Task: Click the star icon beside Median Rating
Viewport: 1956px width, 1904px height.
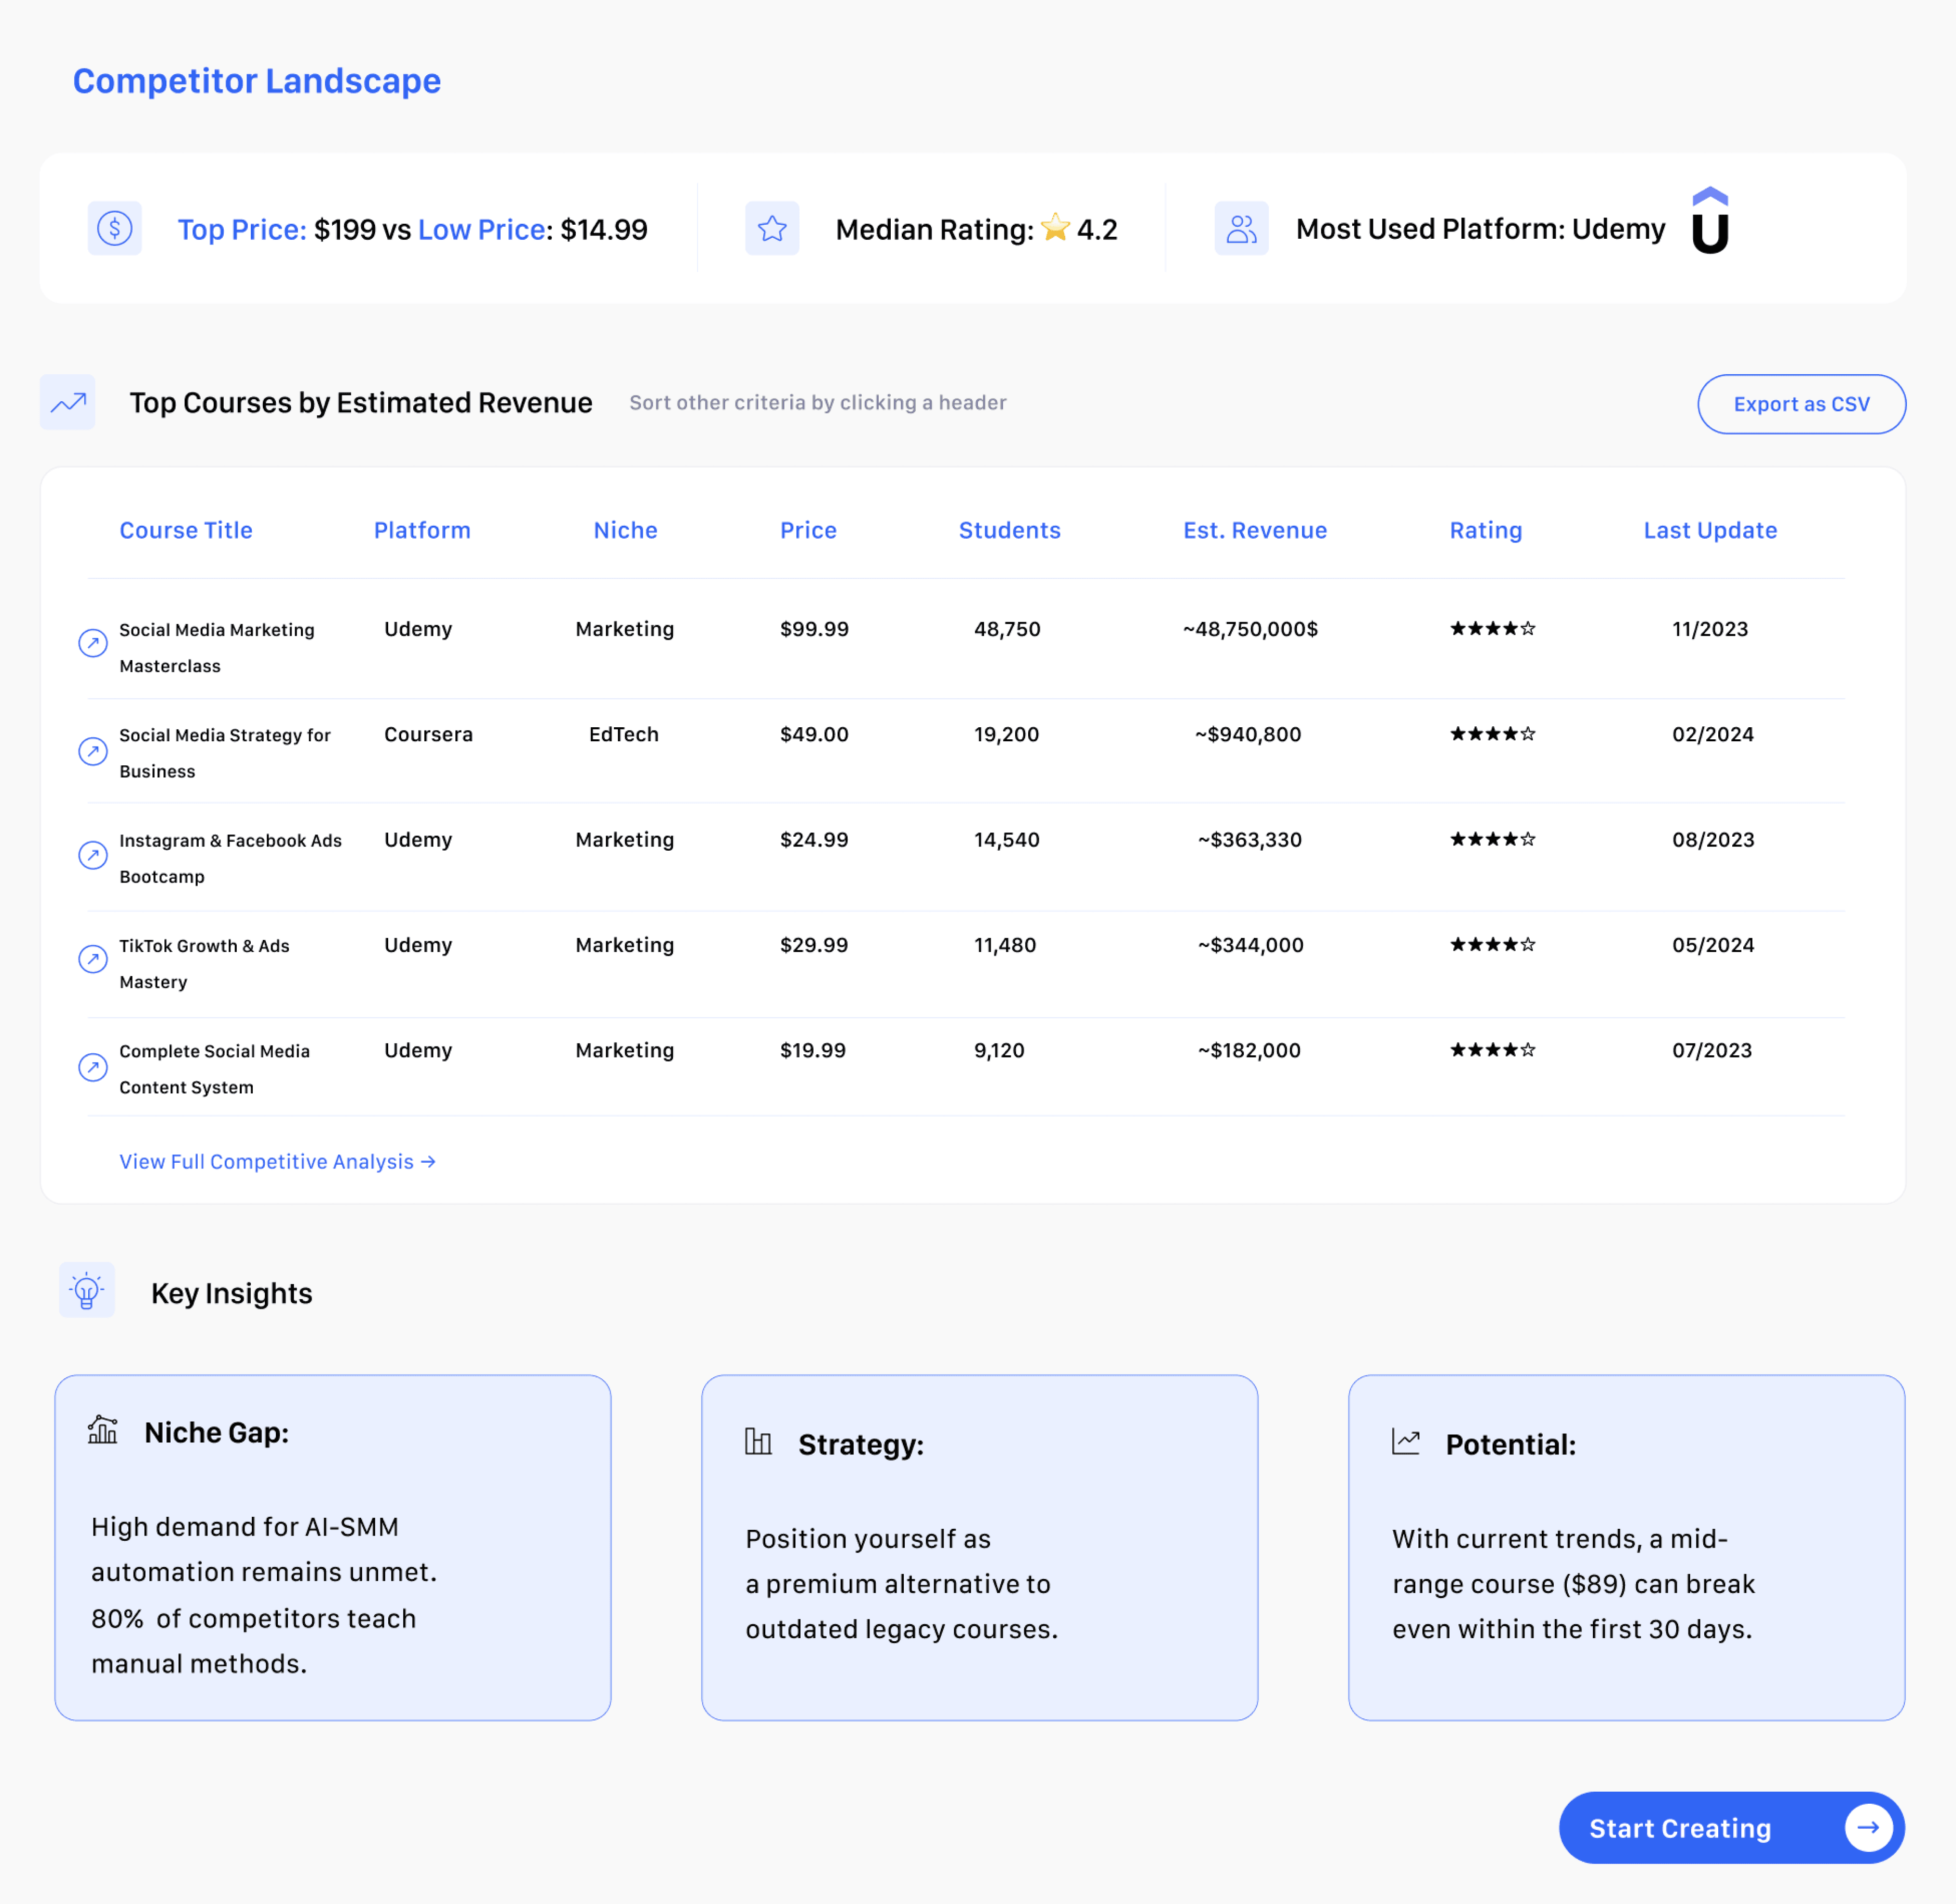Action: (x=772, y=229)
